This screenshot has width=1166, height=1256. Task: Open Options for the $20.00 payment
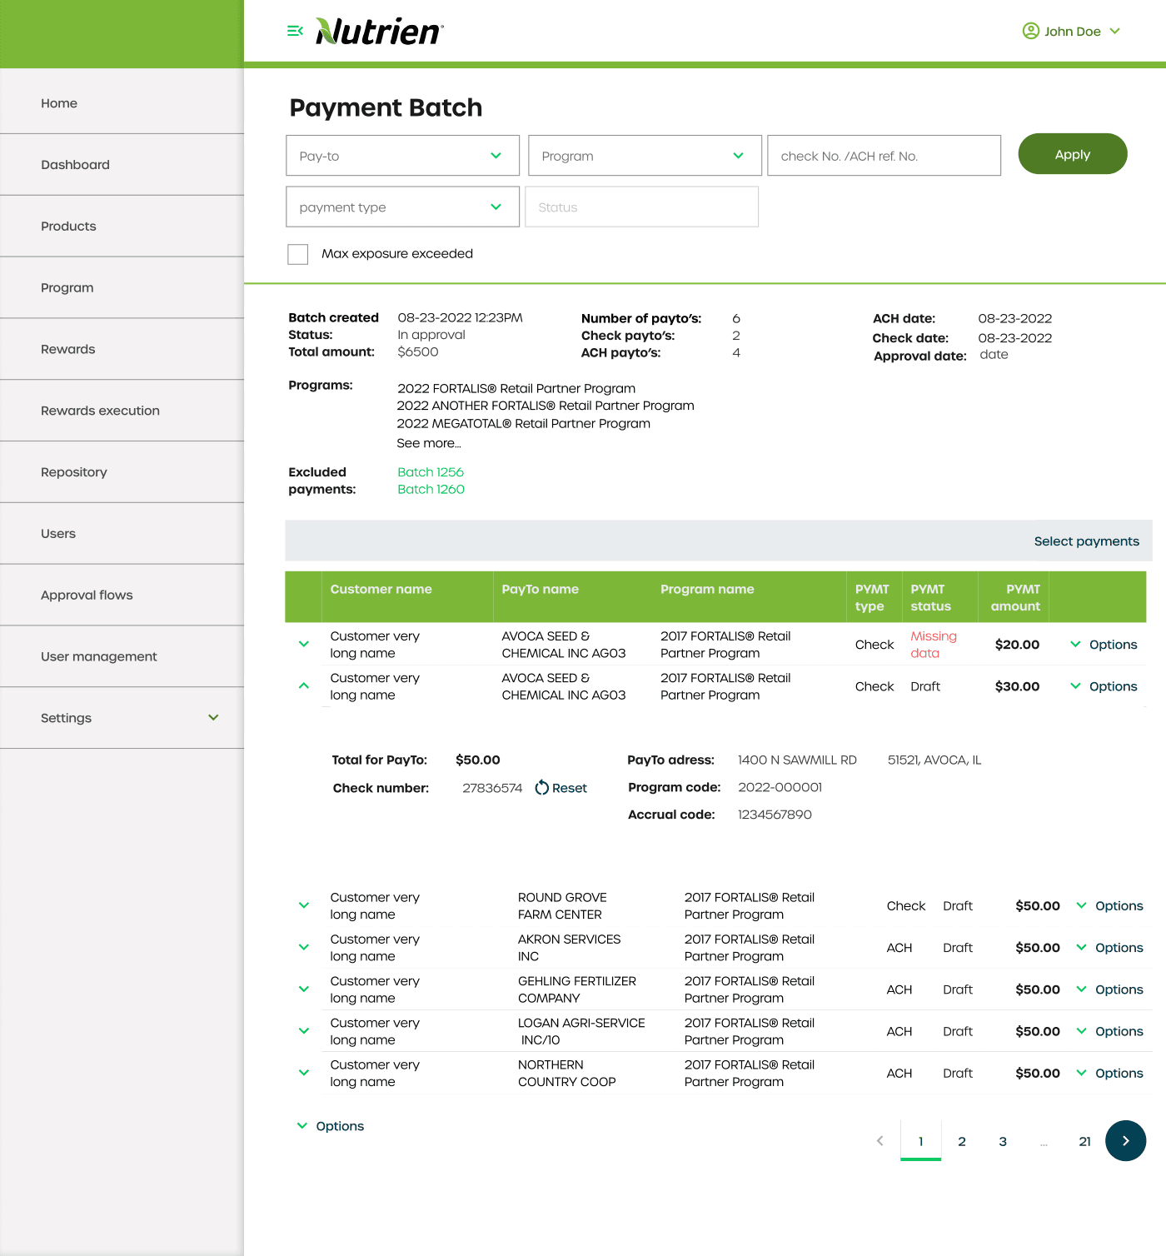pyautogui.click(x=1103, y=645)
